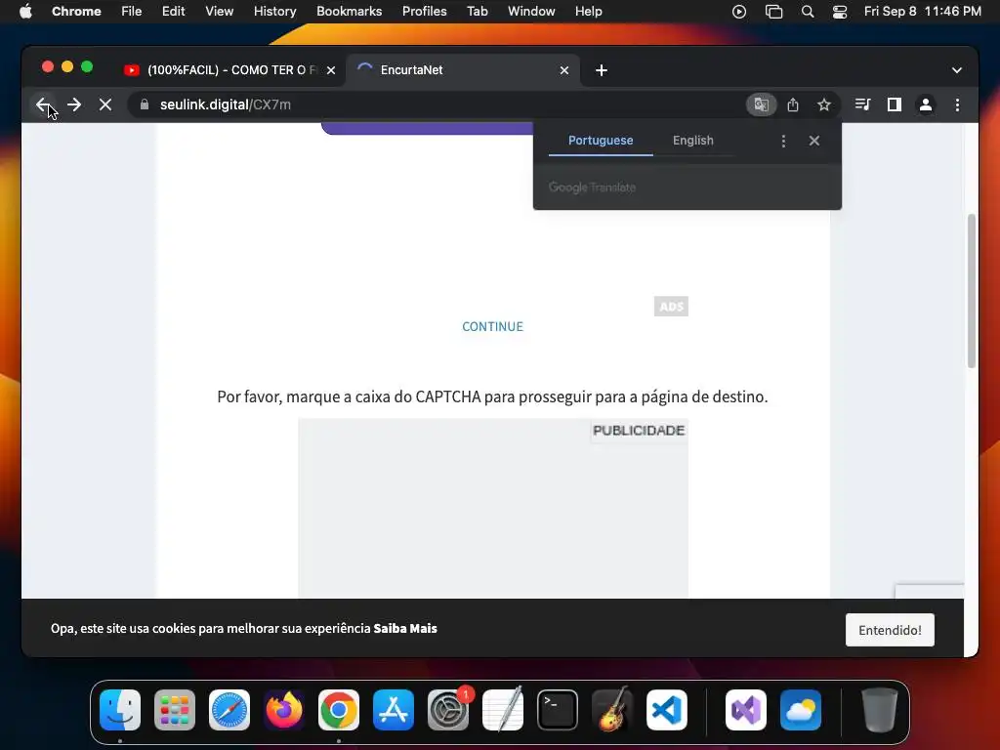The height and width of the screenshot is (750, 1000).
Task: Open the View menu
Action: click(x=219, y=12)
